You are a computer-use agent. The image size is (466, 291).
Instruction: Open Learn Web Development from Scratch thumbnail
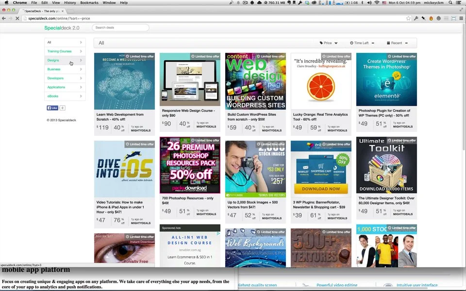124,81
